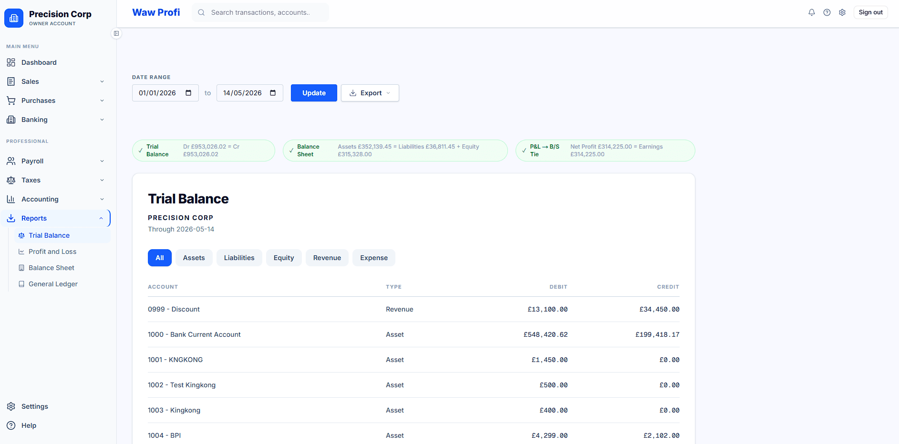Viewport: 899px width, 444px height.
Task: Select the 1001 - KNGKONG account
Action: 413,360
